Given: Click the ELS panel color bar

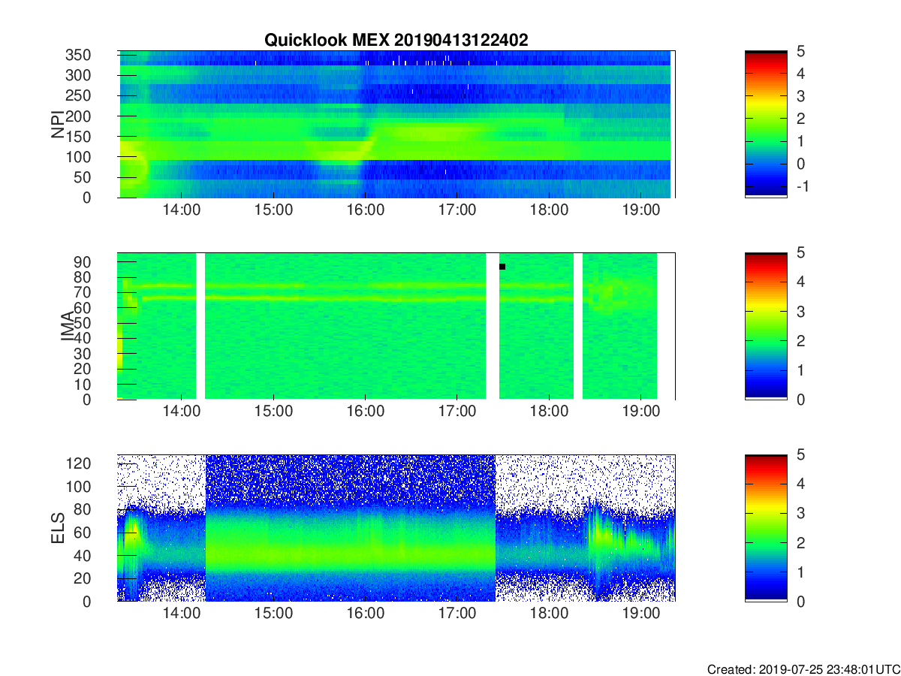Looking at the screenshot, I should pos(766,527).
